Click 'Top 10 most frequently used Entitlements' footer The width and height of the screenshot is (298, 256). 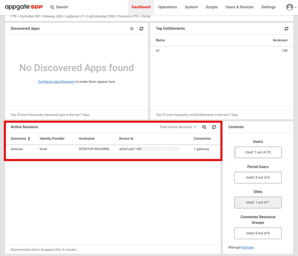pyautogui.click(x=197, y=115)
